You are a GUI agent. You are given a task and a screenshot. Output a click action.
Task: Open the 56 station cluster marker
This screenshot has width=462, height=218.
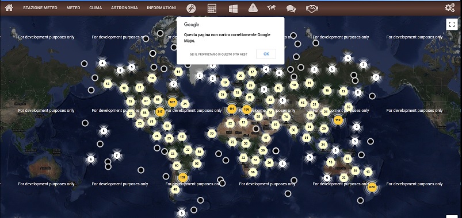point(253,173)
